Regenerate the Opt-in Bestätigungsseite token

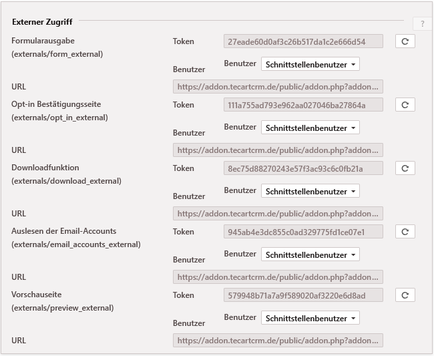click(x=405, y=105)
